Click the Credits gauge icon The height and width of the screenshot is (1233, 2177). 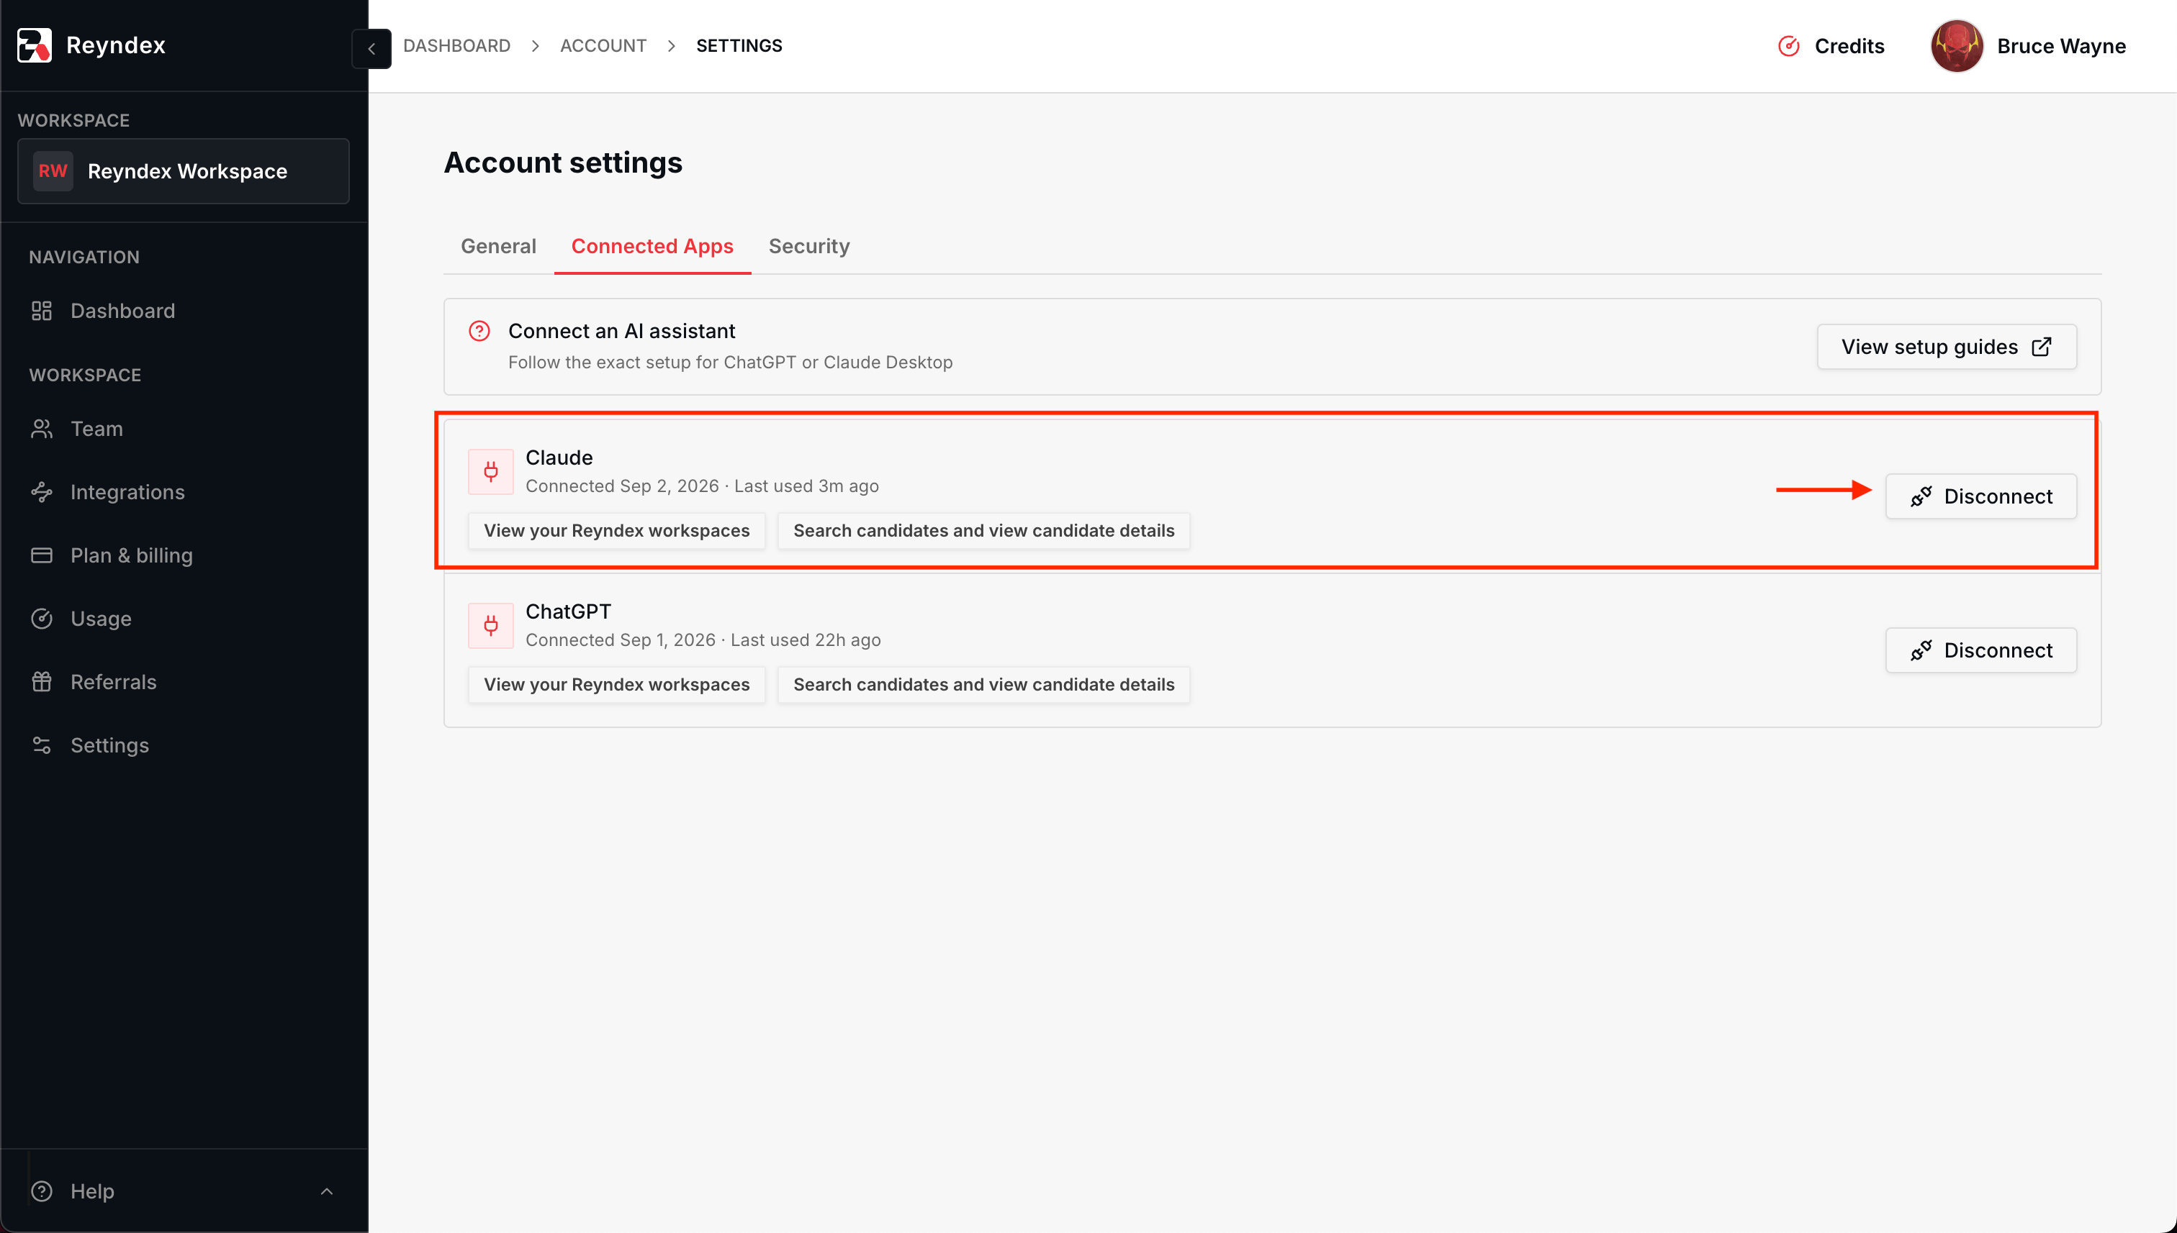[1788, 46]
